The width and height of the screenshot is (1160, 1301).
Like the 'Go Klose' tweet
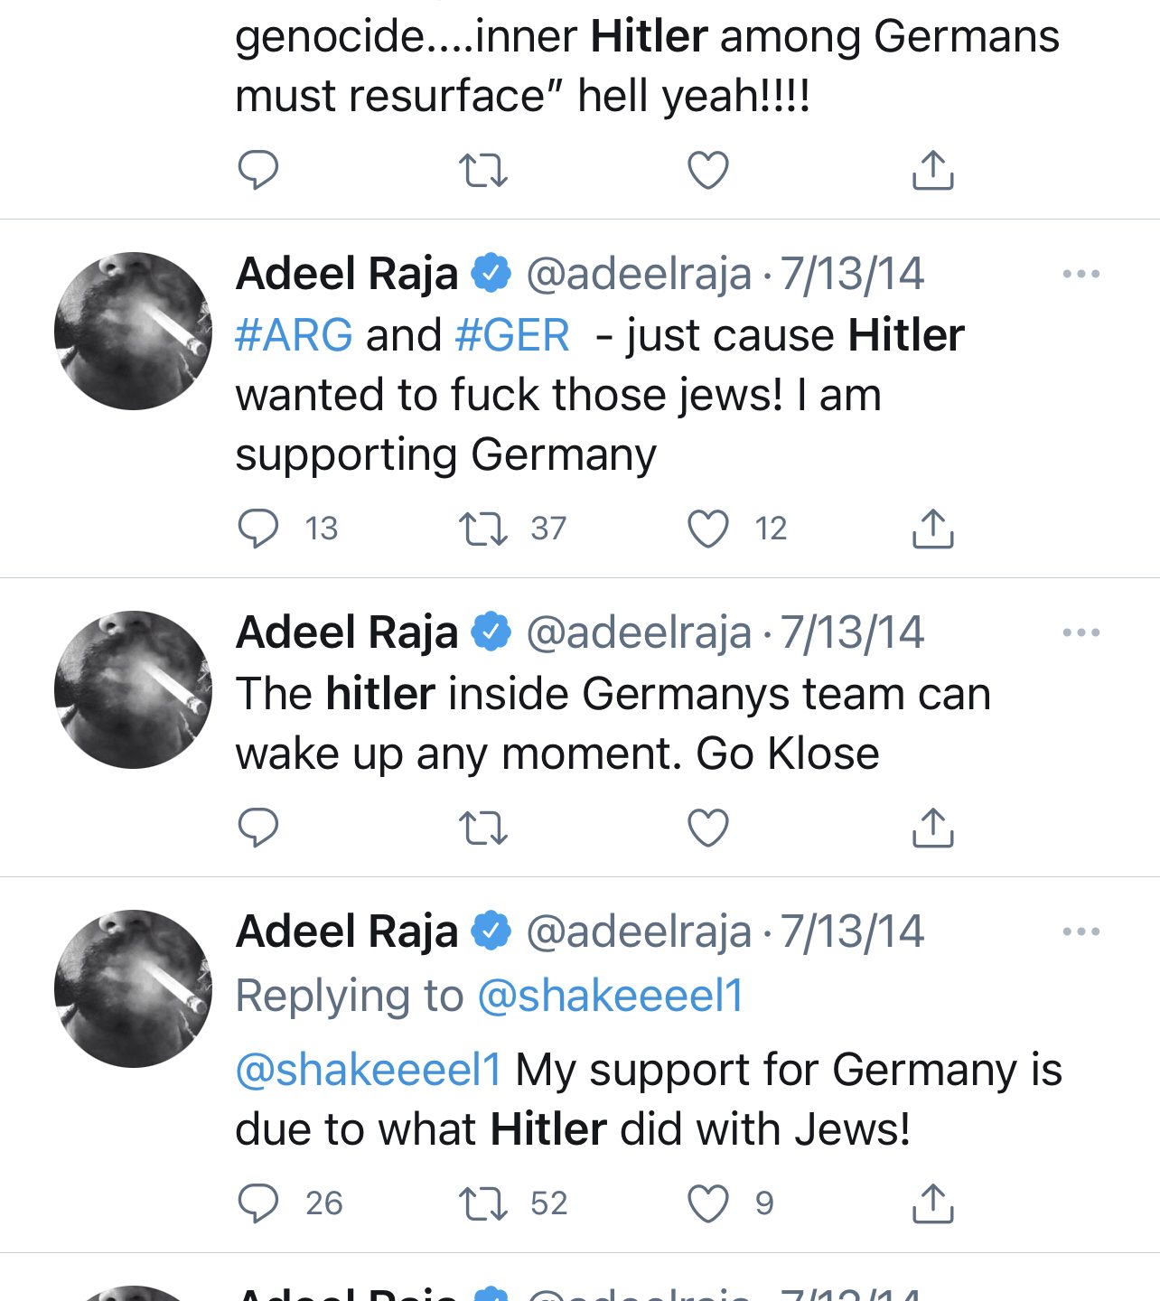[x=708, y=827]
